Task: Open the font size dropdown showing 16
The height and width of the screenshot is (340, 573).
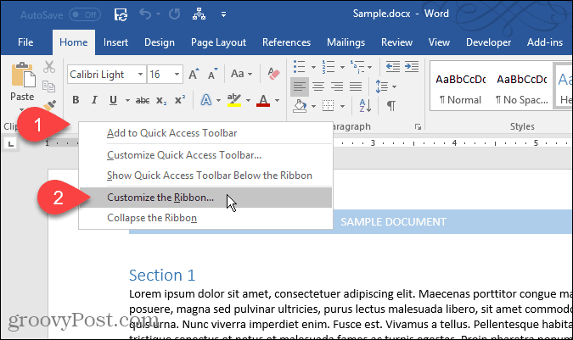Action: click(177, 75)
